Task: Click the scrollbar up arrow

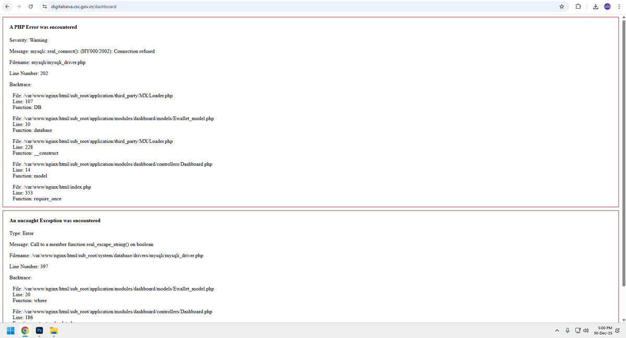Action: pos(623,17)
